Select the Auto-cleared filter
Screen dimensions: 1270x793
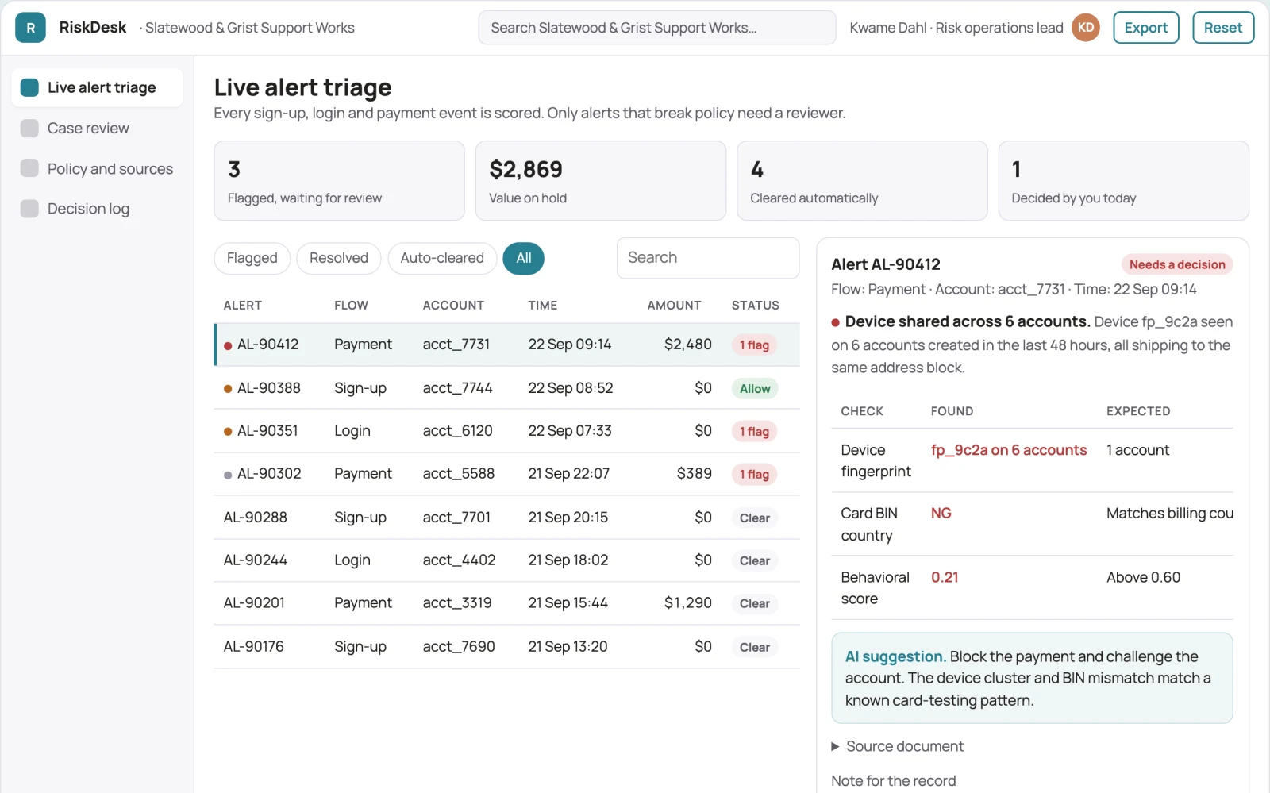click(442, 258)
